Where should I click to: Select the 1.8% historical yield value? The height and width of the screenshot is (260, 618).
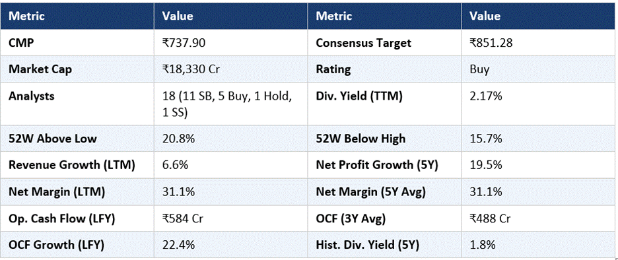coord(483,245)
